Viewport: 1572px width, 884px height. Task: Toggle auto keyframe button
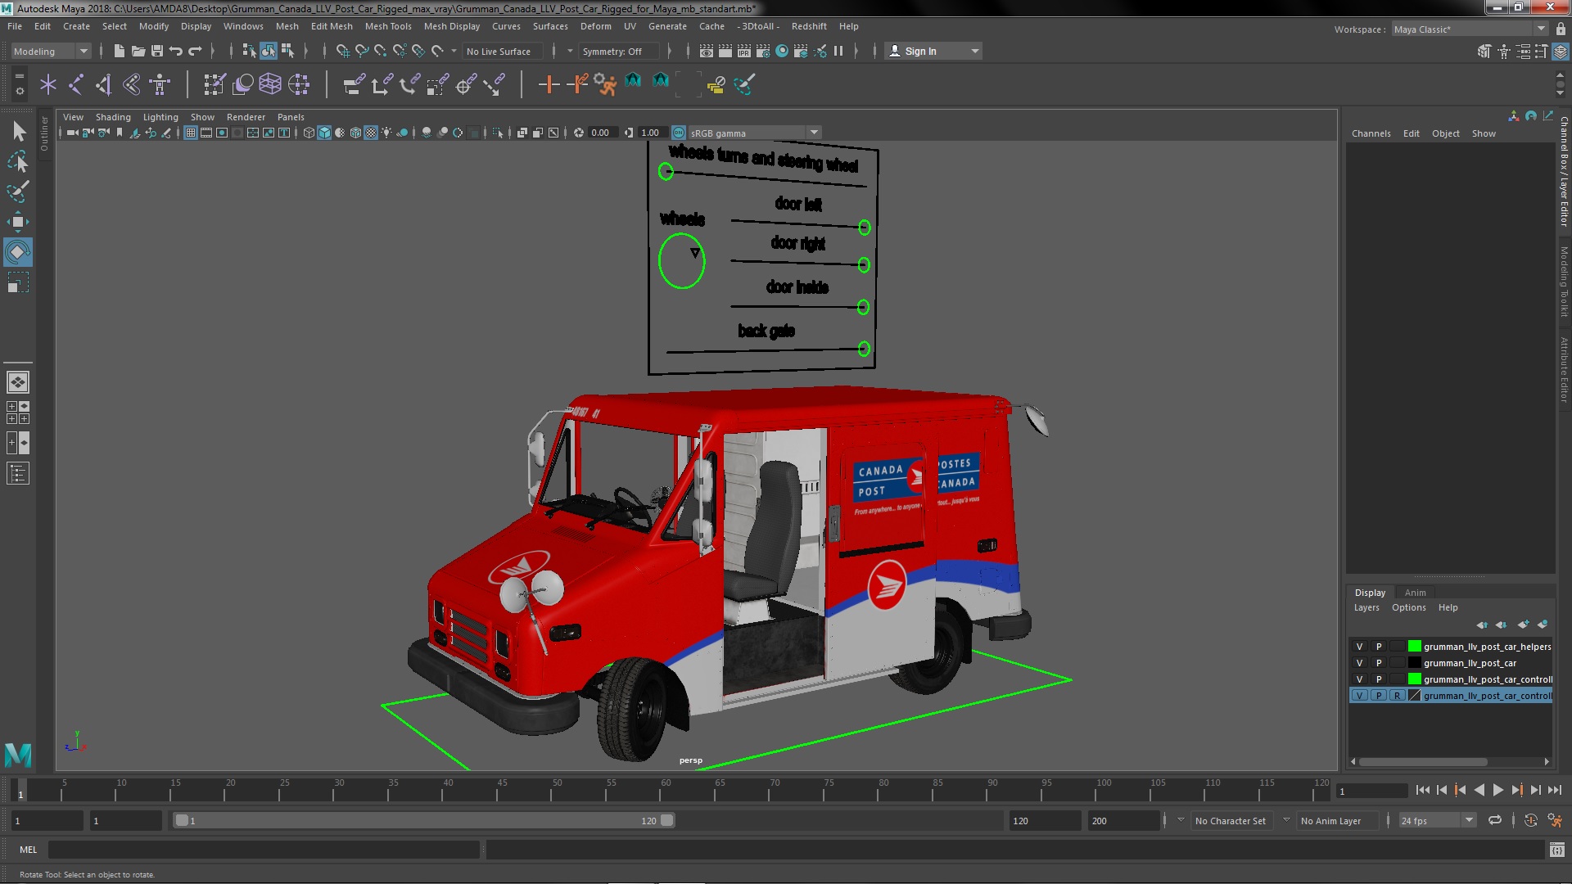1530,820
